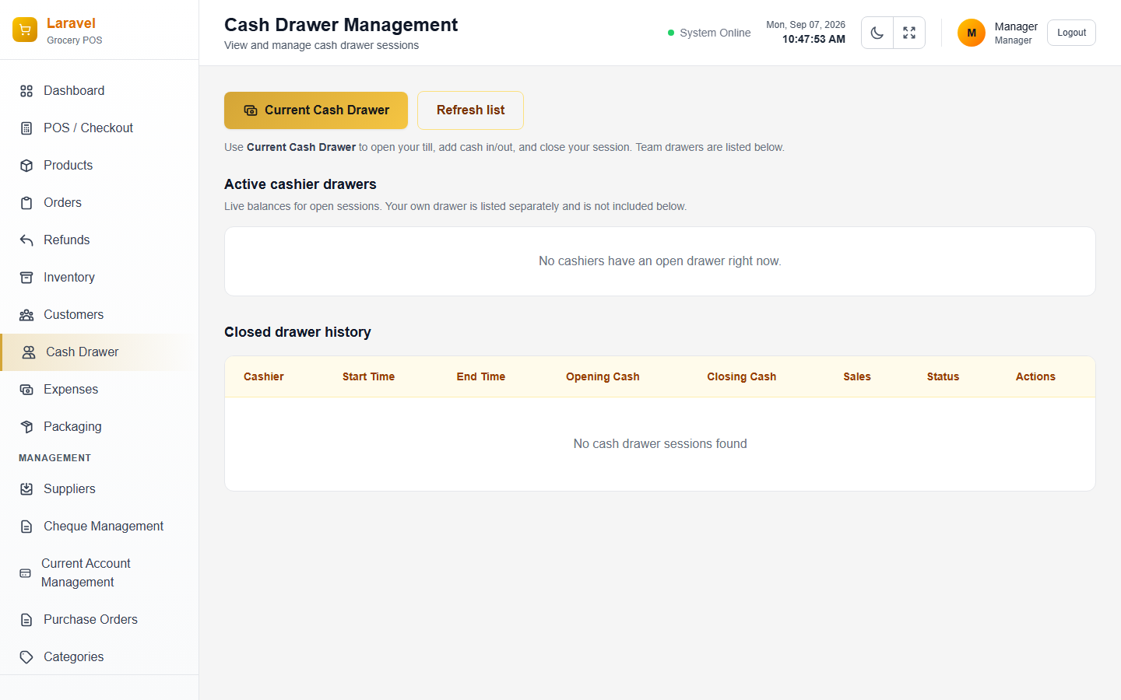Click the Inventory archive icon

pos(26,278)
